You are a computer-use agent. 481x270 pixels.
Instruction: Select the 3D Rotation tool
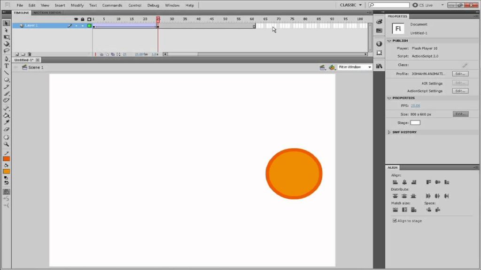pos(6,44)
